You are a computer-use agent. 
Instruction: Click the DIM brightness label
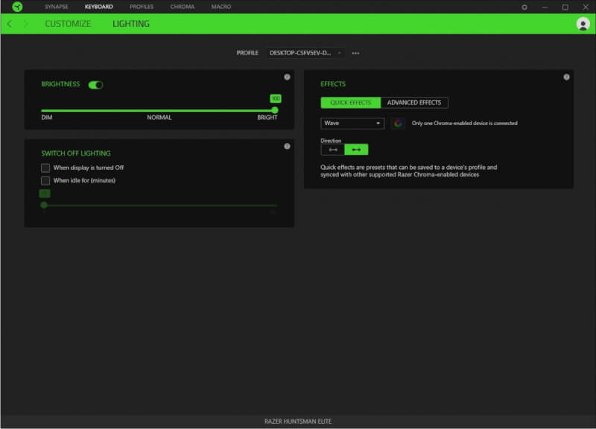click(47, 118)
